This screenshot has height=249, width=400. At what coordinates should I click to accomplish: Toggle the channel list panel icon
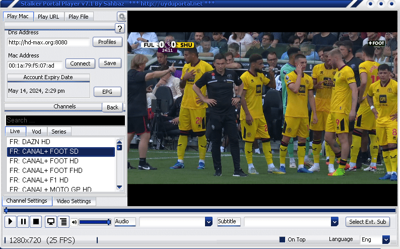(x=63, y=221)
